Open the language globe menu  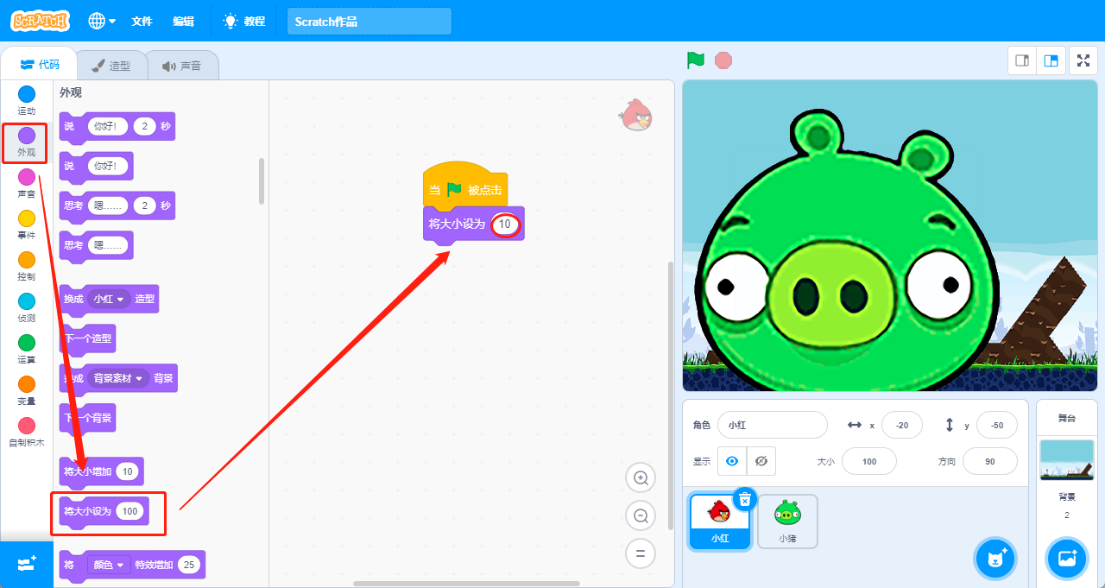pos(102,21)
